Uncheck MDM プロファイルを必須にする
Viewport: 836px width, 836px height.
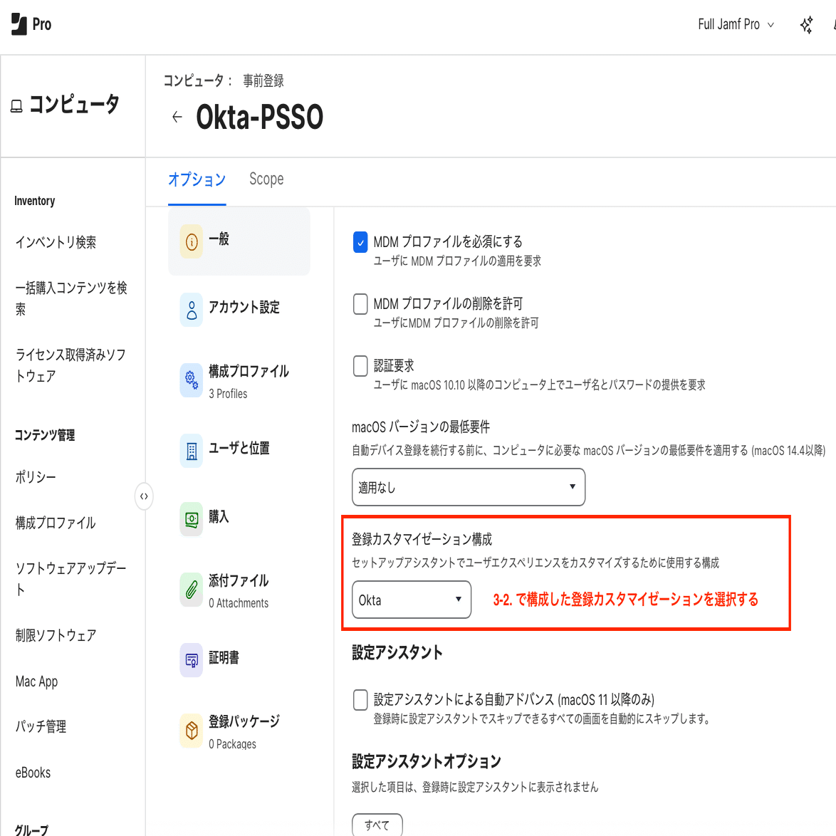(x=360, y=242)
